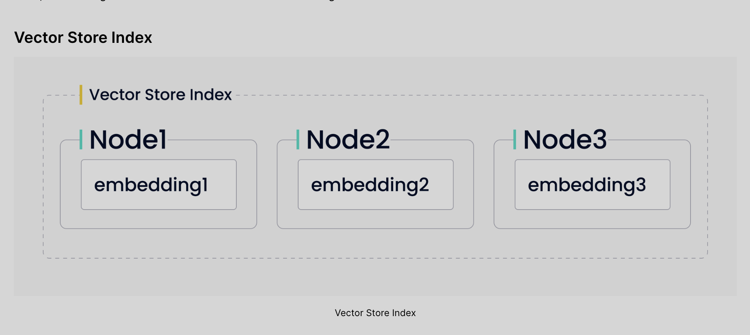The width and height of the screenshot is (750, 335).
Task: Click the gap between Node2 and Node3 boxes
Action: point(484,184)
